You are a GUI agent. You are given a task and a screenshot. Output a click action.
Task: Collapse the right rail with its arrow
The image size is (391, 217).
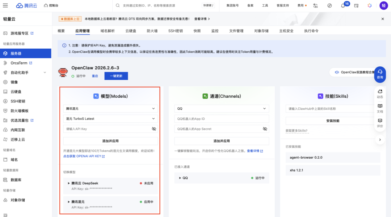click(x=380, y=140)
